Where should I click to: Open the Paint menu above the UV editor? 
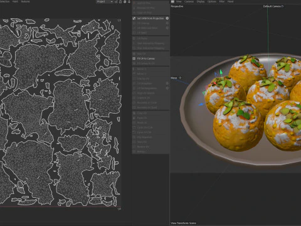[15, 1]
